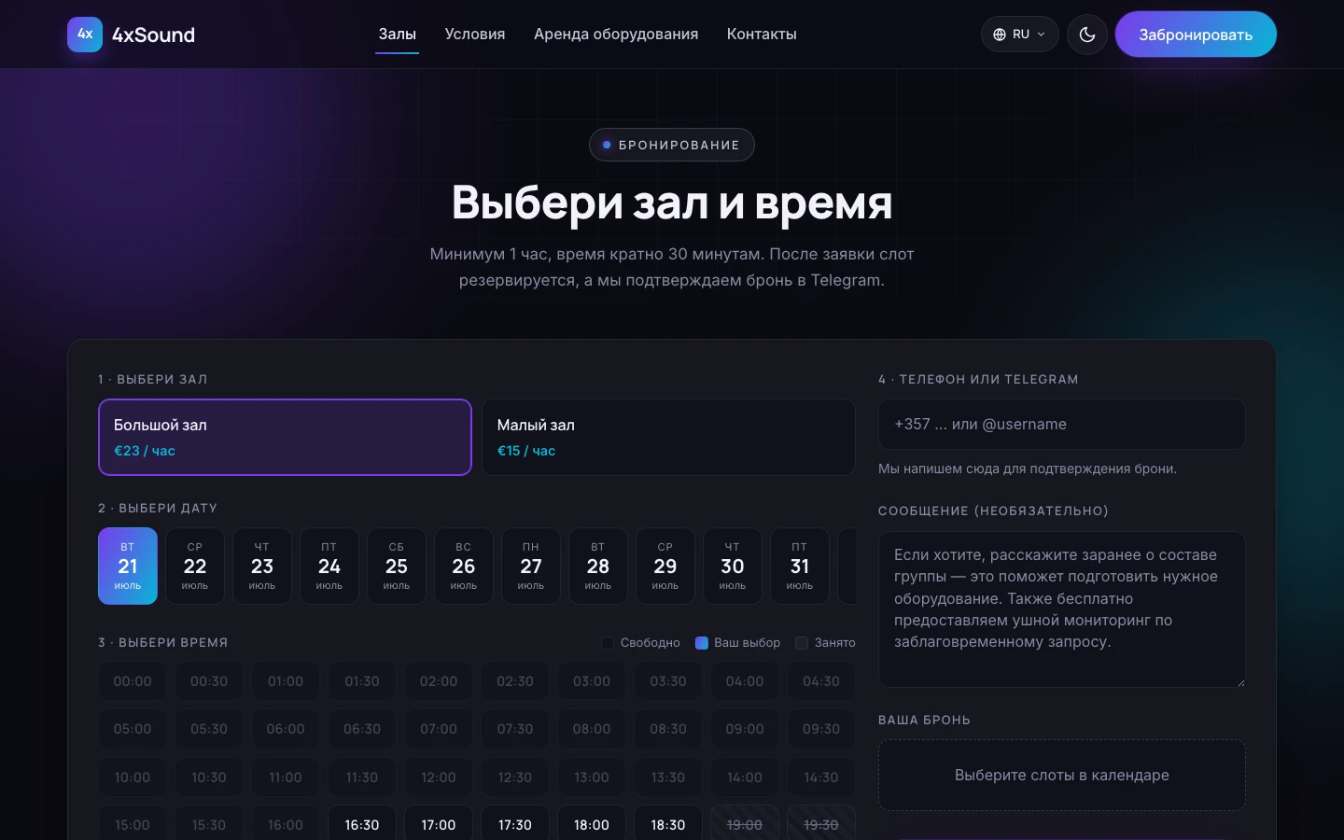
Task: Click the disabled 00:00 slot
Action: pos(133,681)
